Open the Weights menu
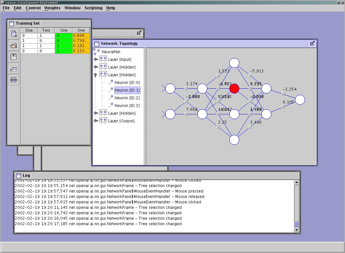Image resolution: width=345 pixels, height=253 pixels. pos(52,8)
